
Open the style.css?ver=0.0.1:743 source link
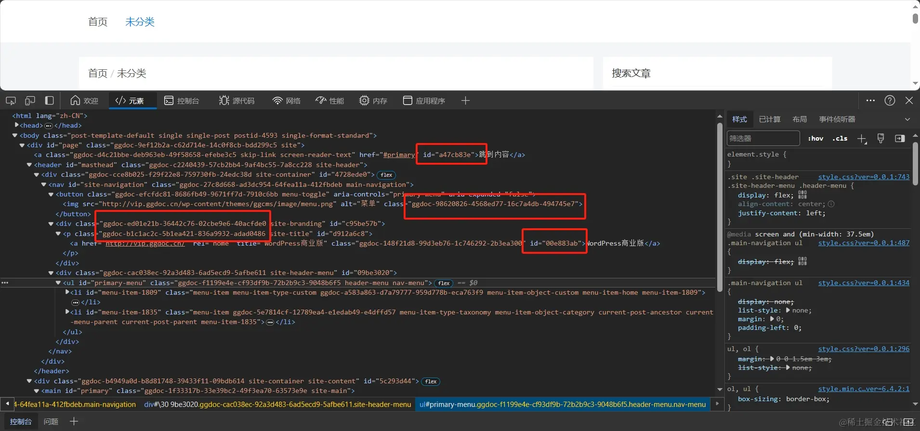pyautogui.click(x=864, y=177)
